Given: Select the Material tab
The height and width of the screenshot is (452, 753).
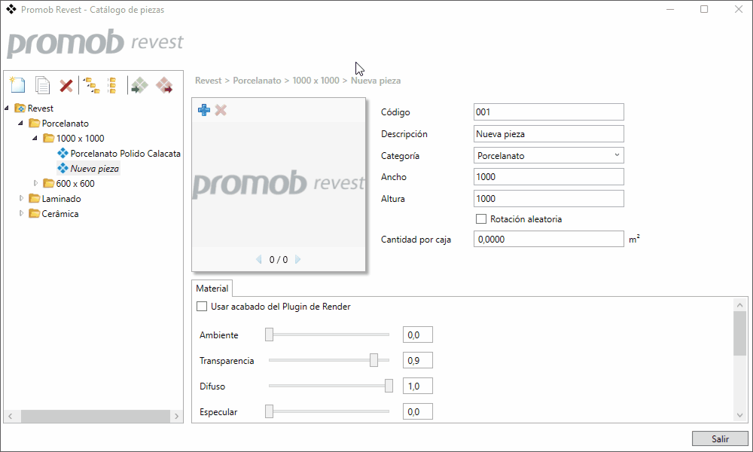Looking at the screenshot, I should [x=212, y=289].
